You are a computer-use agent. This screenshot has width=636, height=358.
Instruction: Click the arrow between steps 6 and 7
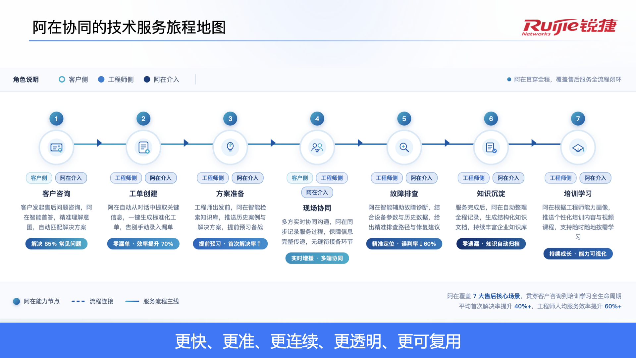click(x=534, y=143)
